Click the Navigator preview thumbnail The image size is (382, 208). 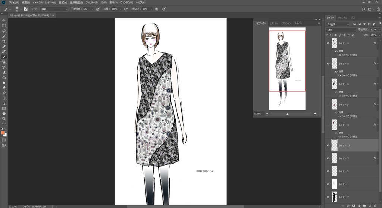[287, 68]
